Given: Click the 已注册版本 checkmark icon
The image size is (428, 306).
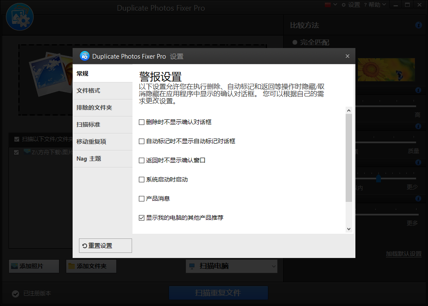Looking at the screenshot, I should point(16,294).
